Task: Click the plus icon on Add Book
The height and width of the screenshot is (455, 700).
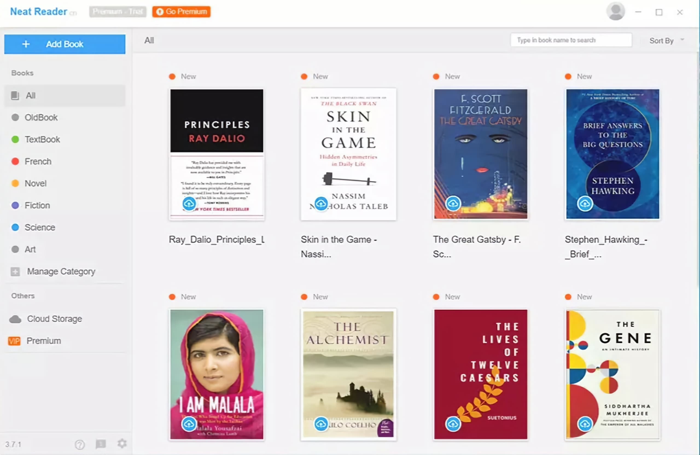Action: pos(26,44)
